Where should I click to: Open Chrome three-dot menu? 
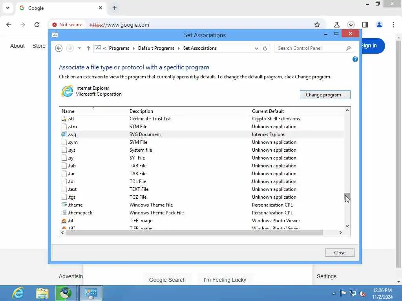tap(393, 25)
